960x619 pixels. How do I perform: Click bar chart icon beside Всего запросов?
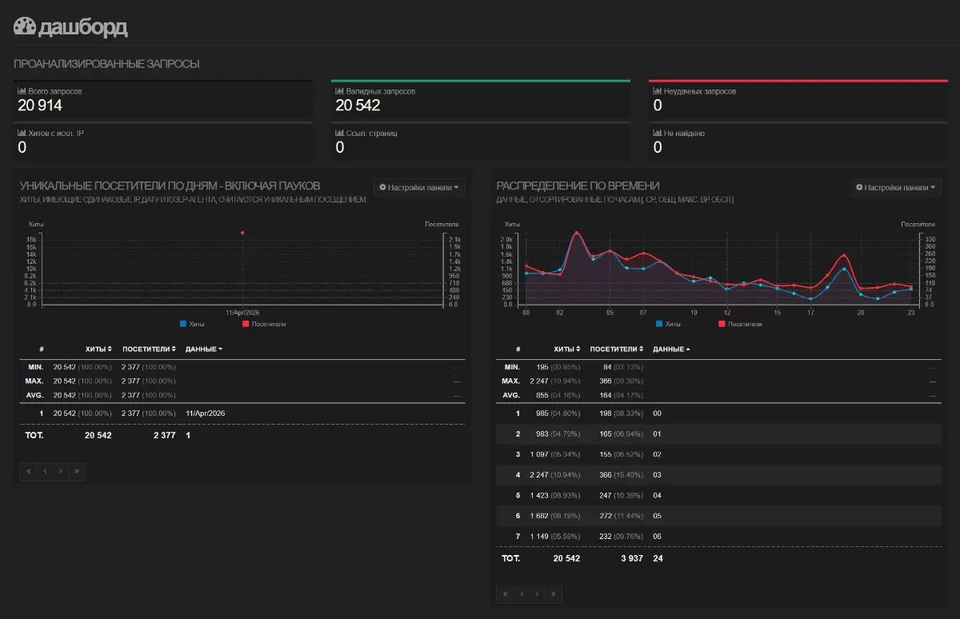click(x=22, y=91)
